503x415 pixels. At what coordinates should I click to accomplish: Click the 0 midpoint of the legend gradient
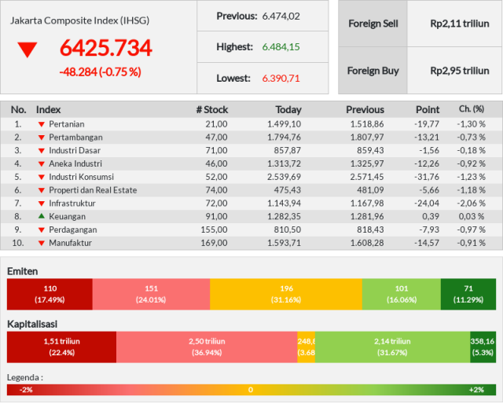[x=251, y=390]
